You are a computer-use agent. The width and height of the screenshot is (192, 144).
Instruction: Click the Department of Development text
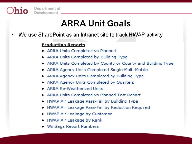(47, 10)
